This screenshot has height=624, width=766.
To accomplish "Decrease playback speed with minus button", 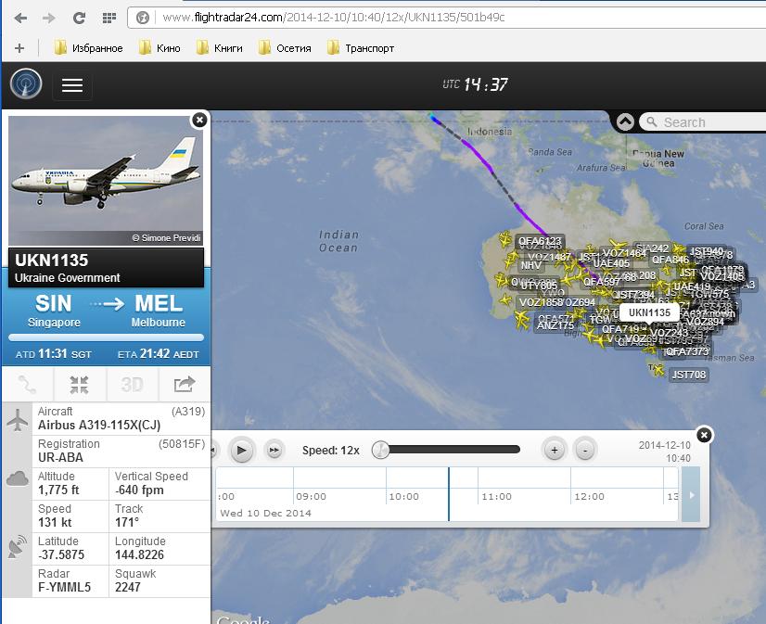I will pyautogui.click(x=585, y=451).
